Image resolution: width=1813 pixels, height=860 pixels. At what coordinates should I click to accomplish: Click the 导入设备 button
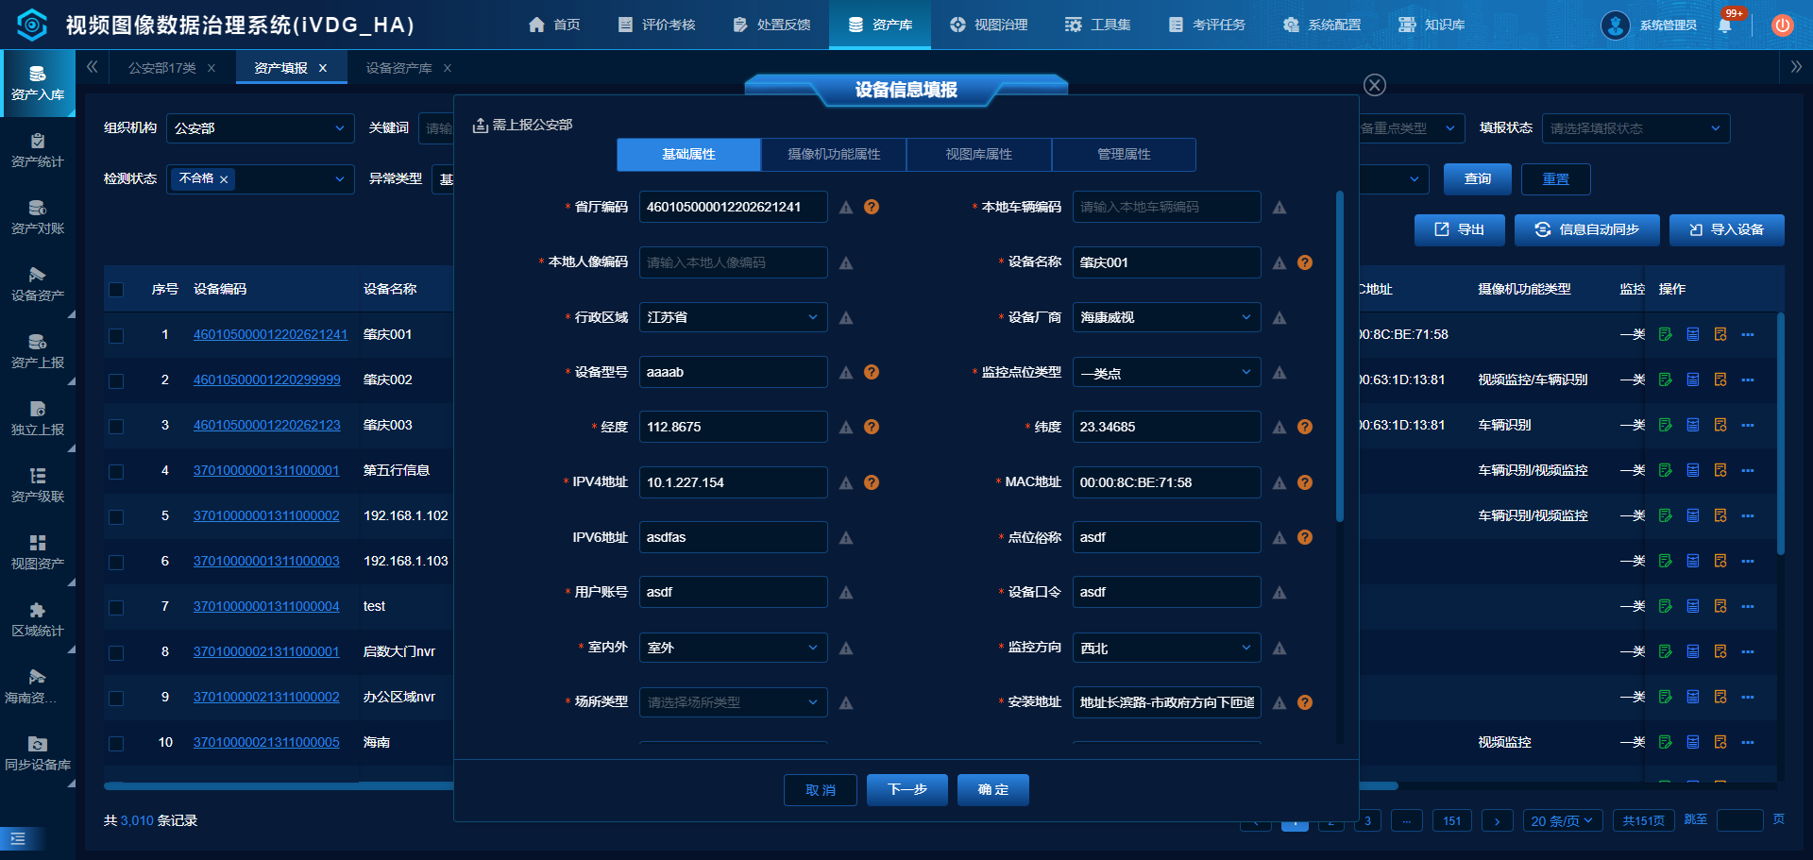point(1727,229)
